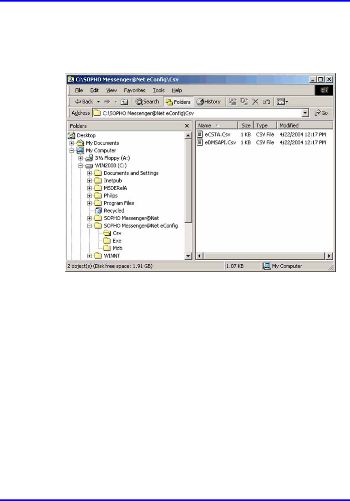Open the Favorites menu
The height and width of the screenshot is (501, 350).
(135, 90)
